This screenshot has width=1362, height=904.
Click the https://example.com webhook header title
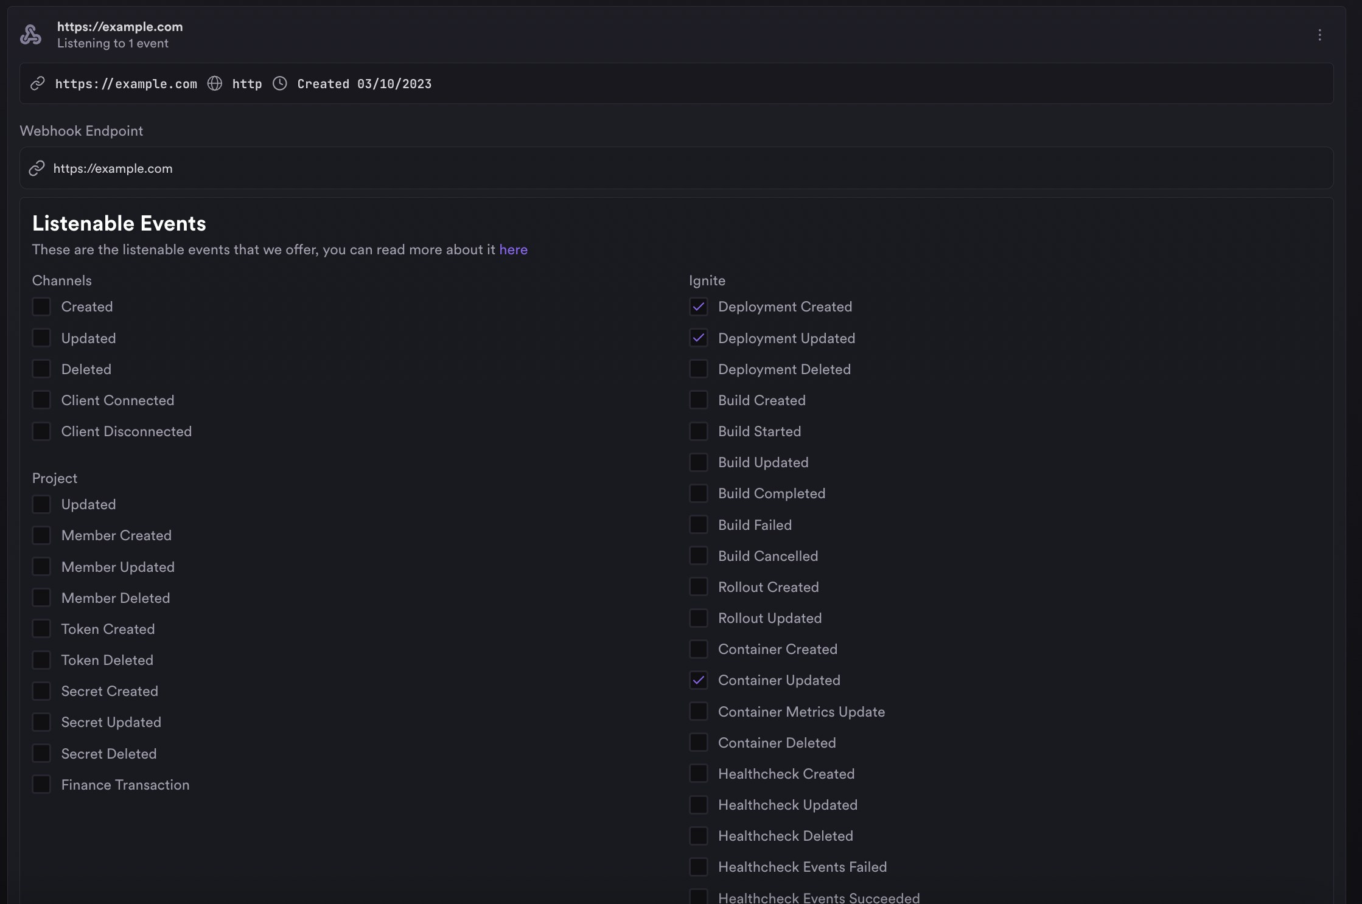coord(120,27)
